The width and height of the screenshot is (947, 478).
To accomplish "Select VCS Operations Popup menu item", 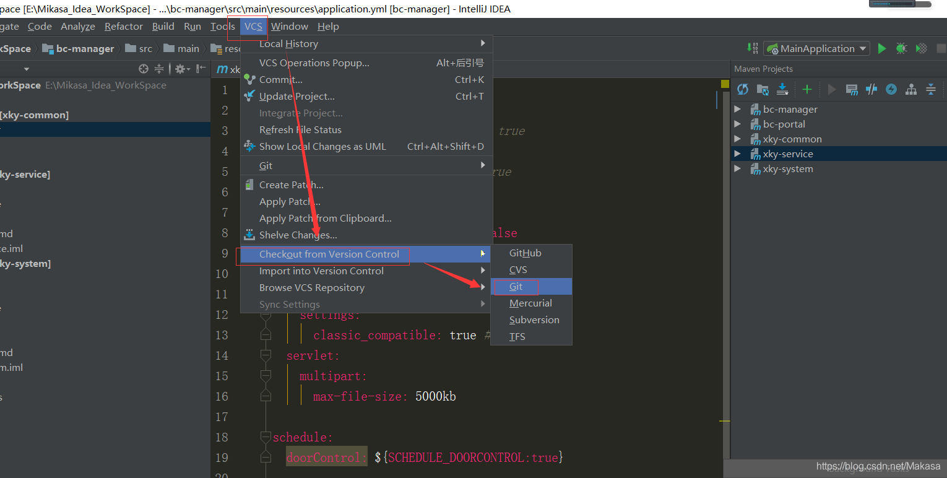I will 366,63.
